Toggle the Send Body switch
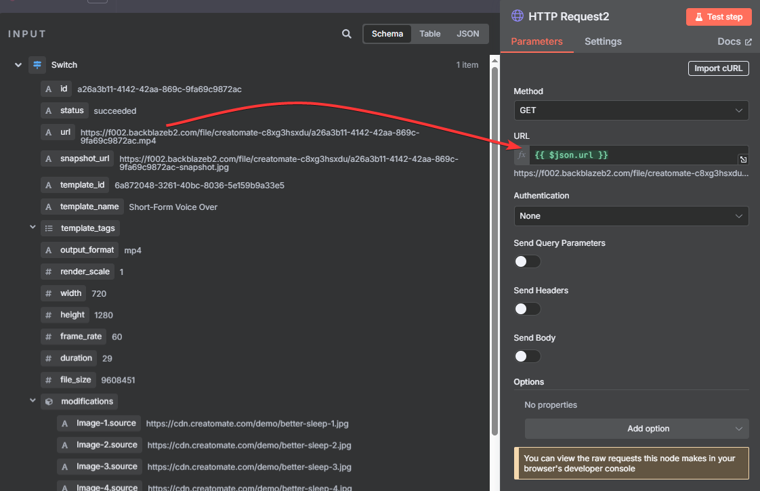The height and width of the screenshot is (491, 760). point(527,356)
